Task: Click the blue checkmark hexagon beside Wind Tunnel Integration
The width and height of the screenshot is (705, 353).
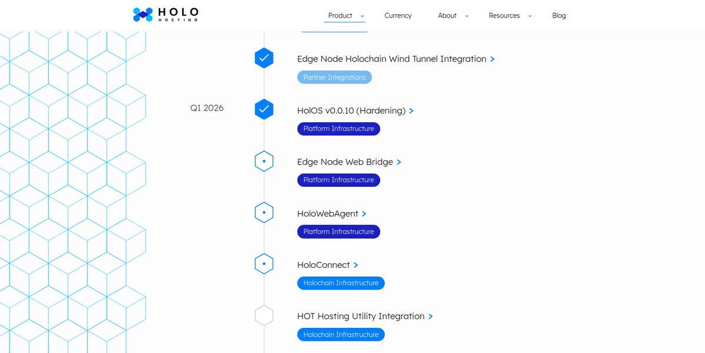Action: [264, 58]
